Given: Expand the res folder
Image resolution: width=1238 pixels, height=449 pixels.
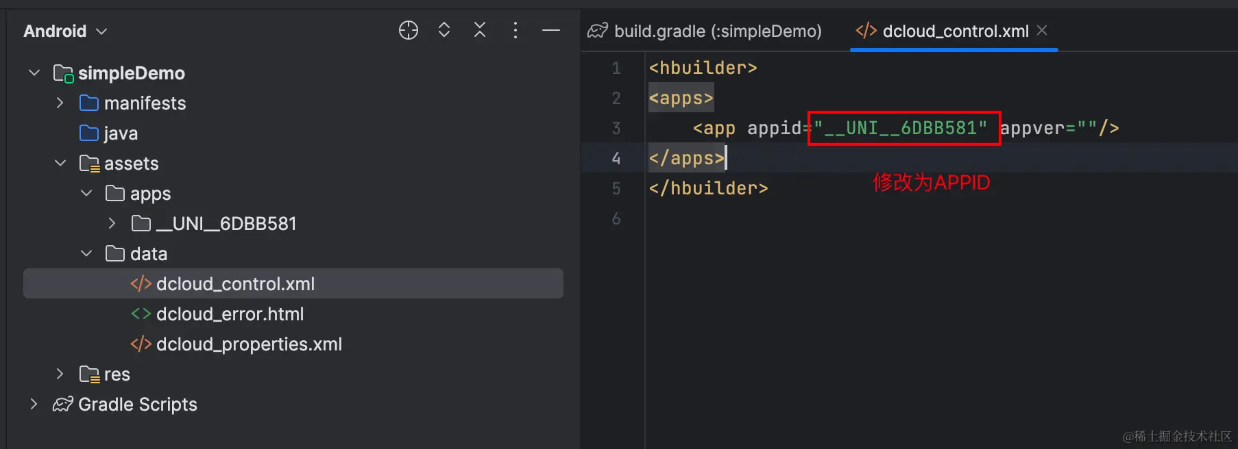Looking at the screenshot, I should point(60,374).
